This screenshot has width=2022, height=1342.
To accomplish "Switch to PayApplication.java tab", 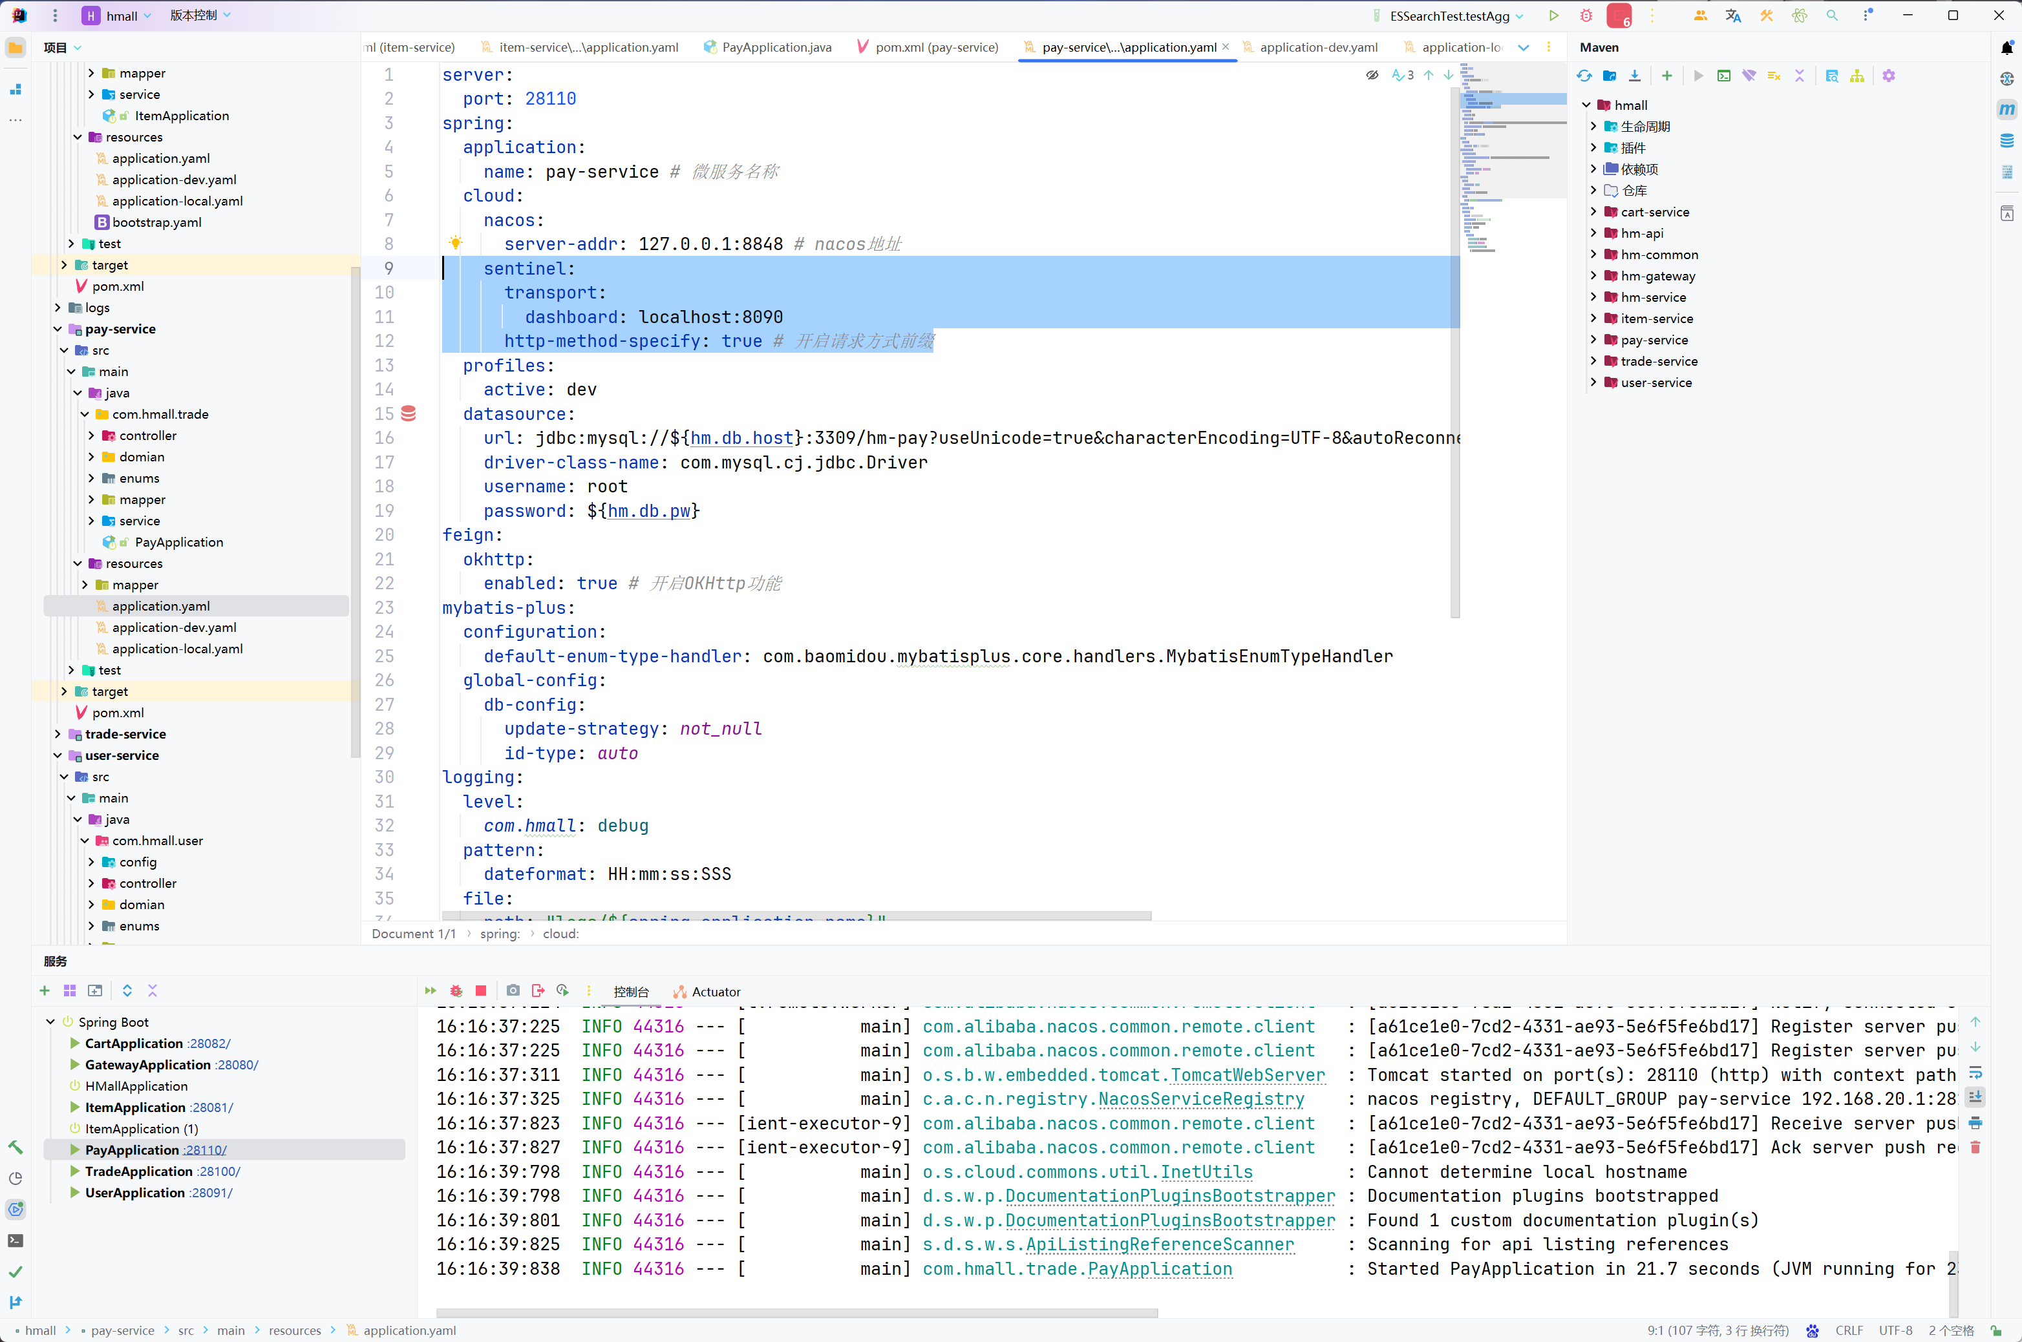I will point(776,47).
